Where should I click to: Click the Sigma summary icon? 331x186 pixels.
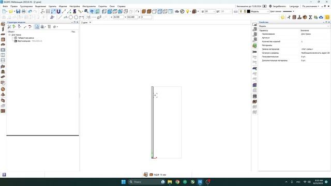pyautogui.click(x=310, y=17)
